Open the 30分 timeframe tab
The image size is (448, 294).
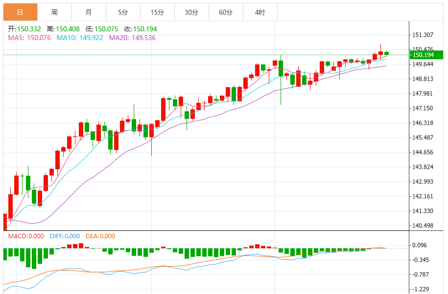[192, 12]
